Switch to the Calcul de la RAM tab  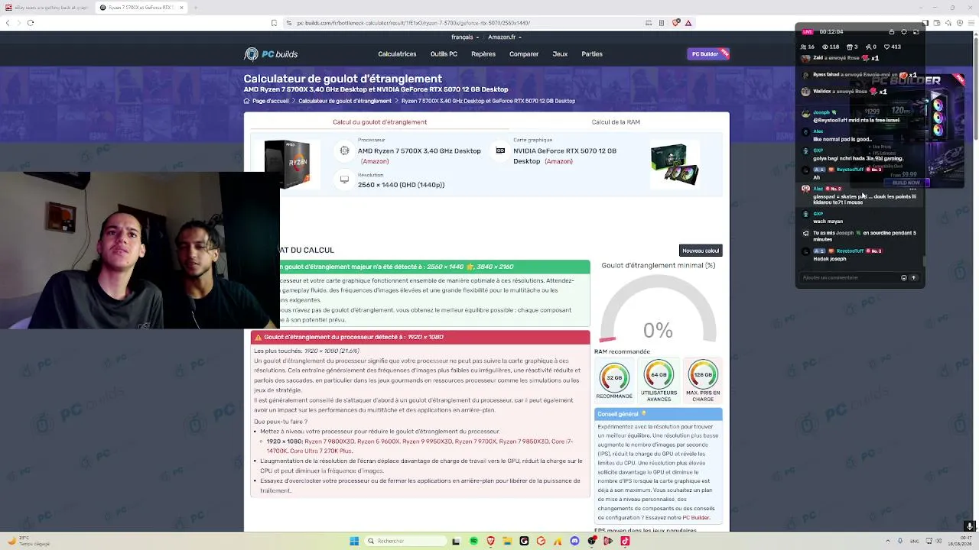coord(616,122)
